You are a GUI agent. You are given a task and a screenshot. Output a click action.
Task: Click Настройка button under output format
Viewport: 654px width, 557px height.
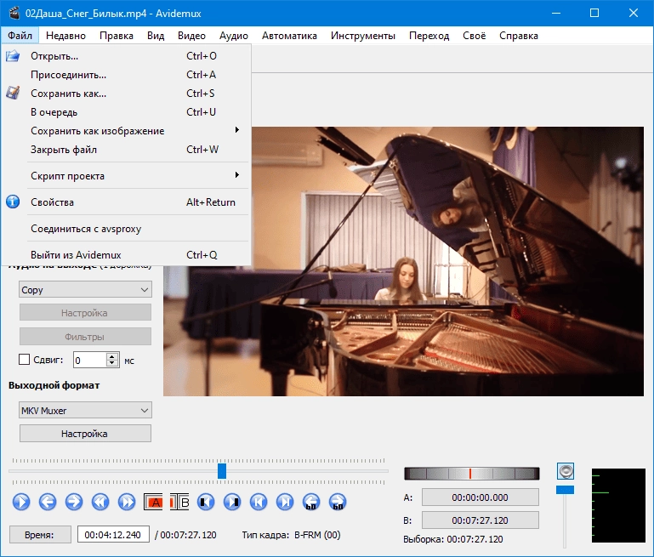[85, 434]
